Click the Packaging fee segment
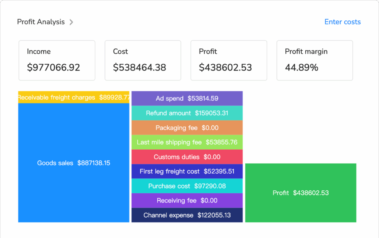Image resolution: width=379 pixels, height=238 pixels. pos(187,127)
